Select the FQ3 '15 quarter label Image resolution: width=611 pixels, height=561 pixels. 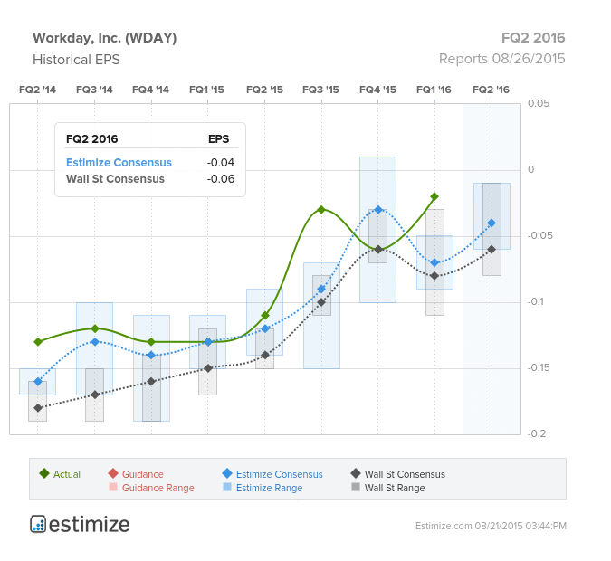[321, 90]
